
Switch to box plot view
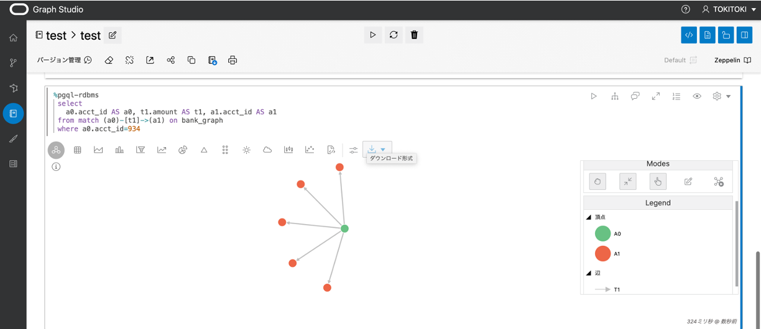(288, 150)
